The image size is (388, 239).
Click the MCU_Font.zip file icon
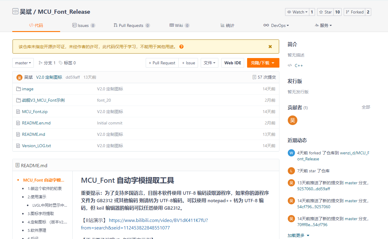(x=18, y=112)
